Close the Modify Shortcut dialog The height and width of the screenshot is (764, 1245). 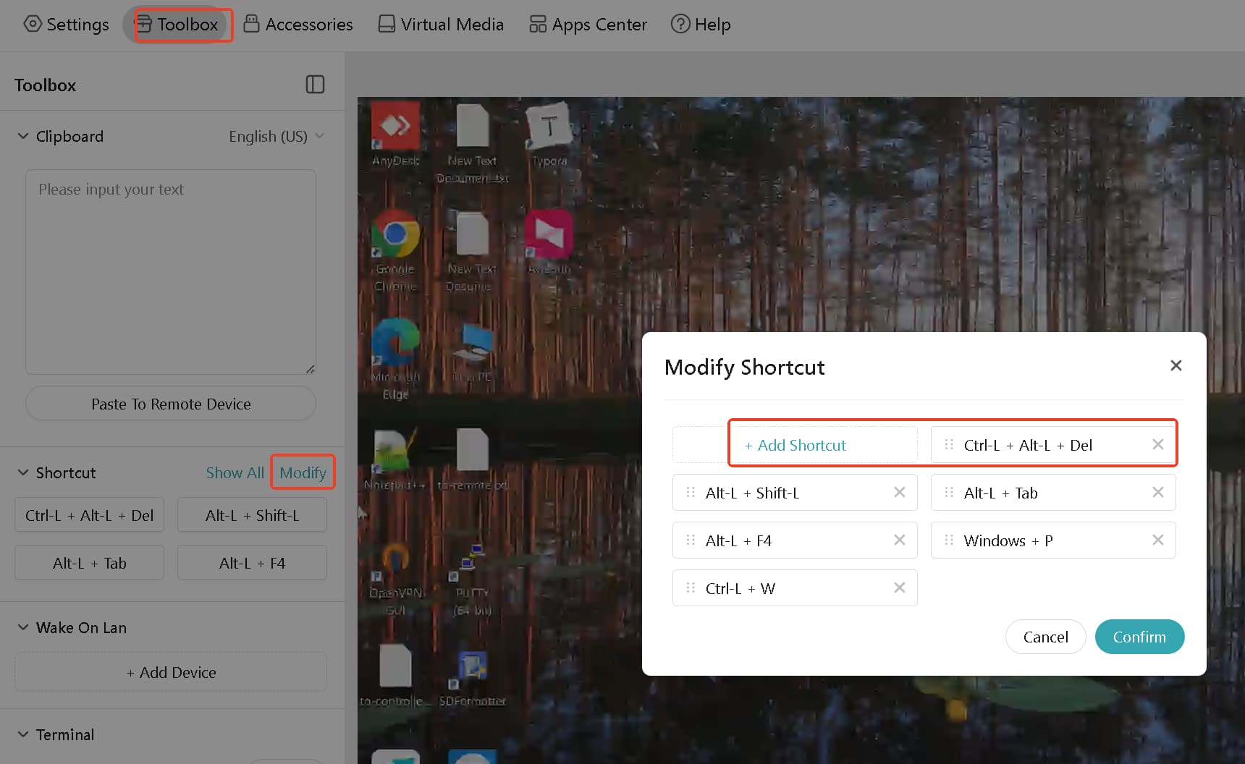click(1176, 365)
